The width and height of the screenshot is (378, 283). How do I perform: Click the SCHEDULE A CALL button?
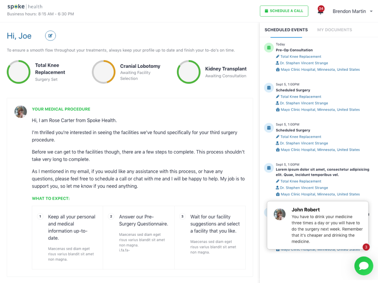click(284, 11)
